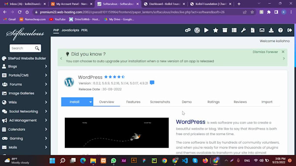The image size is (296, 166).
Task: Open the backups file icon in toolbar
Action: pyautogui.click(x=252, y=30)
